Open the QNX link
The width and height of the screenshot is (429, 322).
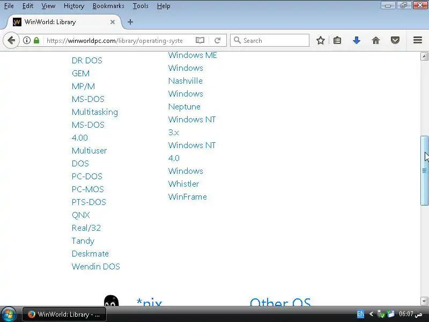[x=81, y=215]
